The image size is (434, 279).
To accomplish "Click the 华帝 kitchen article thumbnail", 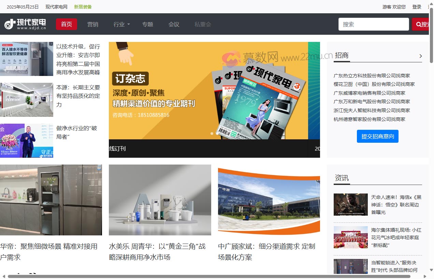I will click(51, 200).
